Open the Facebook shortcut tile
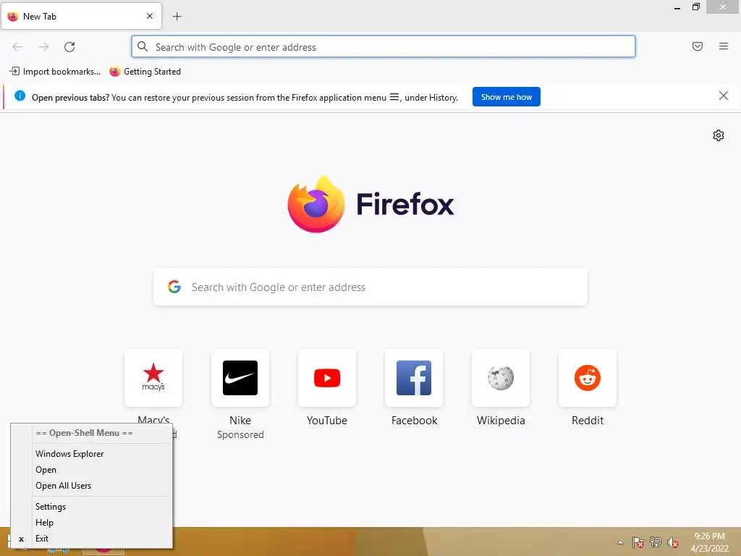The image size is (741, 556). 414,378
